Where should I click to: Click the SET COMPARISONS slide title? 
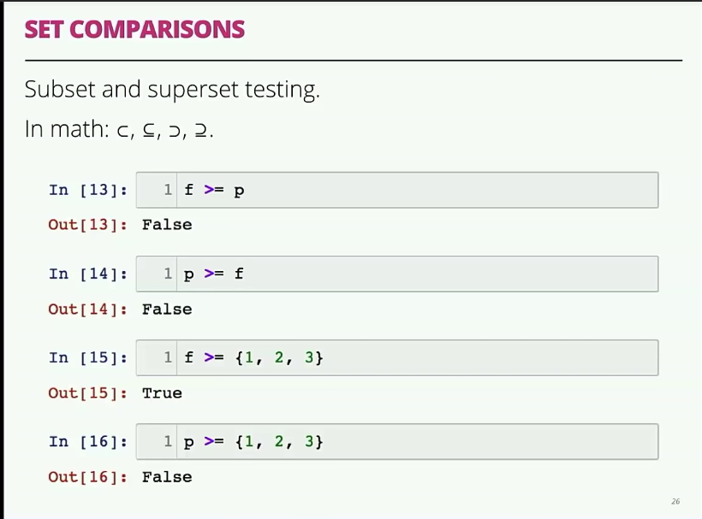click(134, 29)
